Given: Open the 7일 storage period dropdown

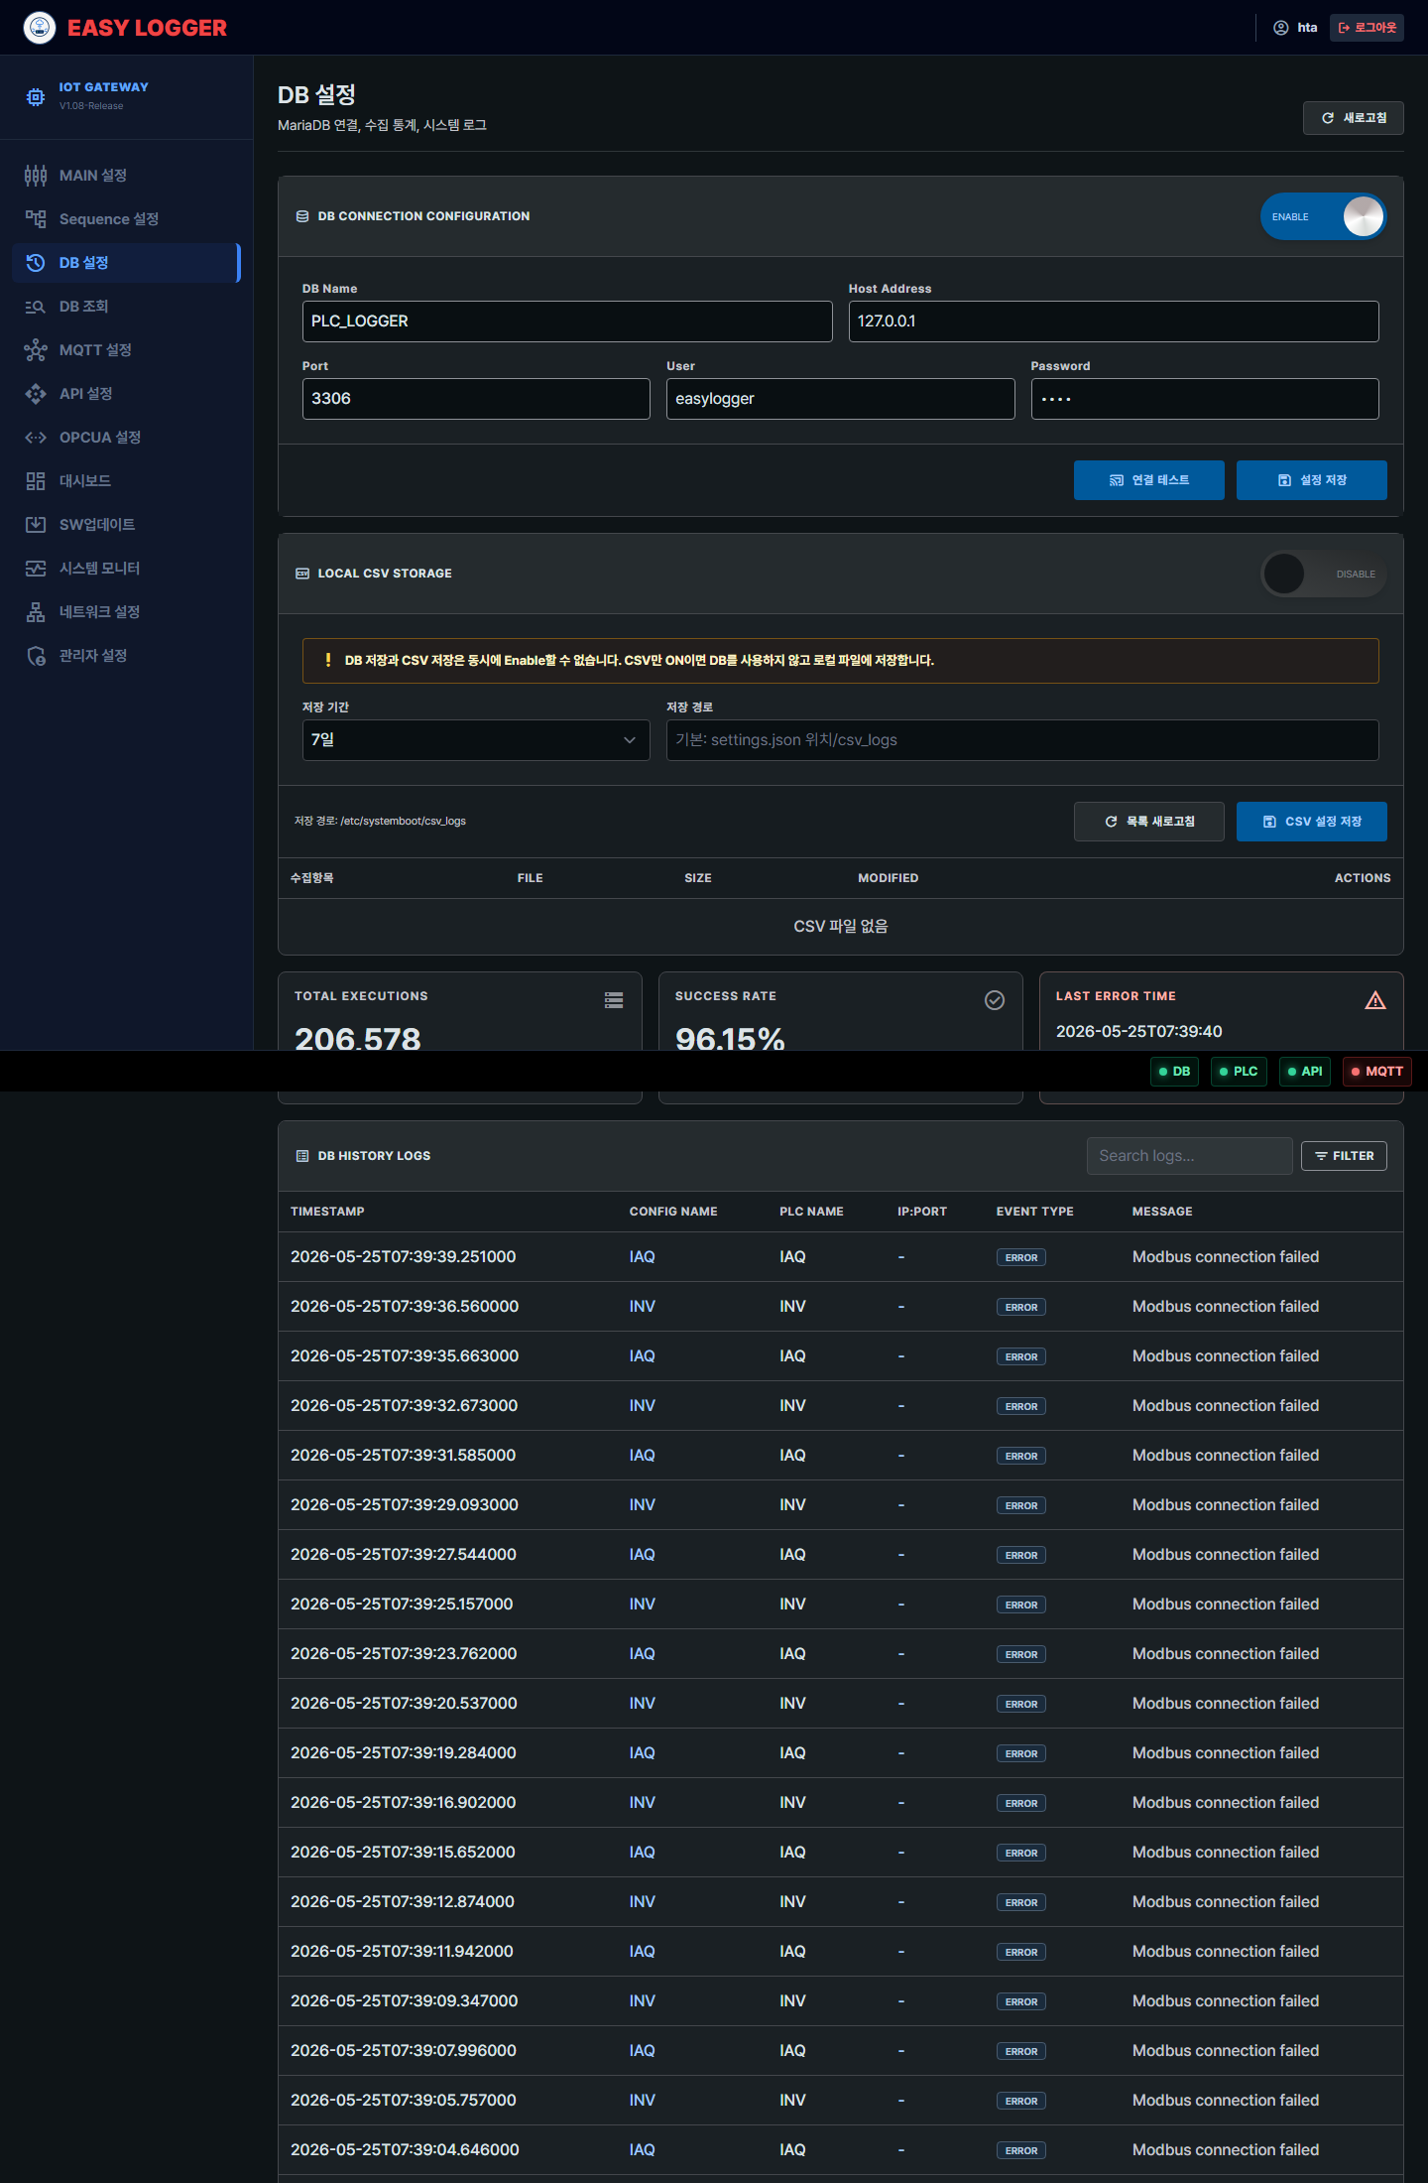Looking at the screenshot, I should coord(476,740).
